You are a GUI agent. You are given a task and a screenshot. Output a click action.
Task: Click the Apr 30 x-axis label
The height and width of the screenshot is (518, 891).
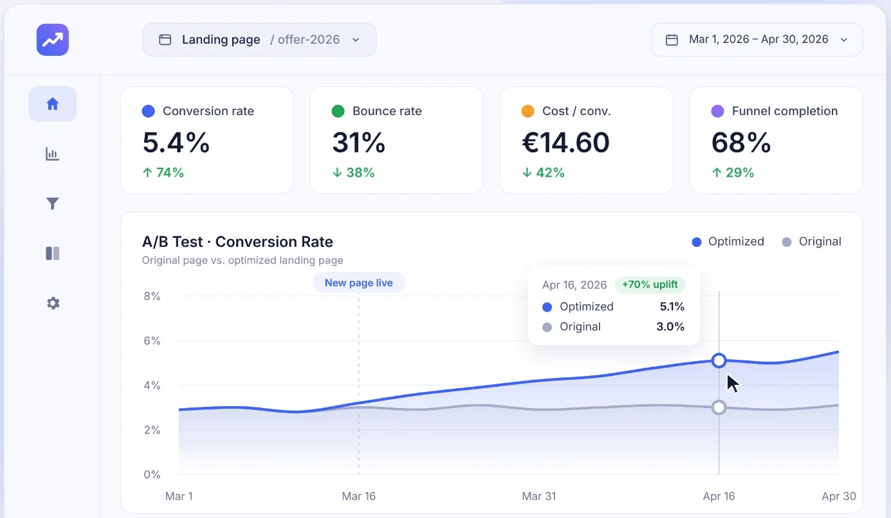click(x=839, y=496)
